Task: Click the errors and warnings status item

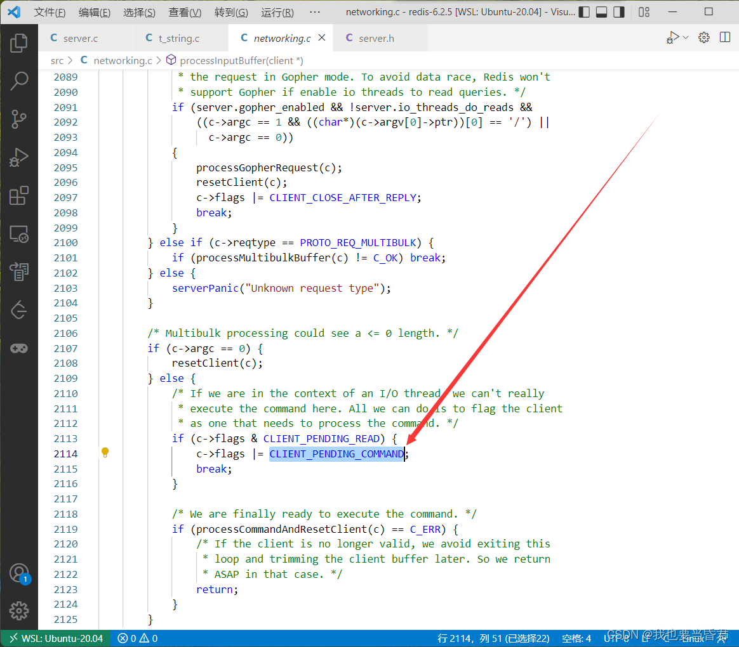Action: [x=138, y=638]
